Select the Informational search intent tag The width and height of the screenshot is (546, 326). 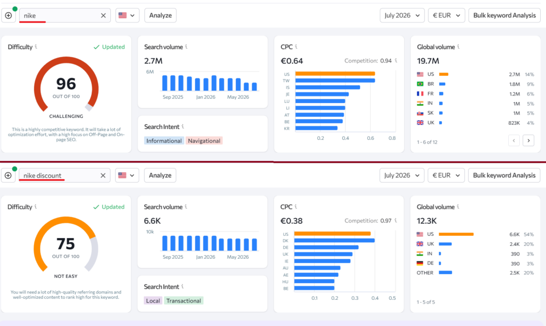coord(164,141)
